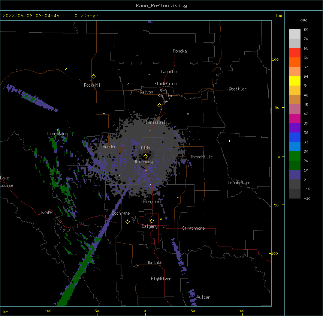Click the white plus marker north of Drumheller
Screen dimensions: 323x316
[229, 141]
